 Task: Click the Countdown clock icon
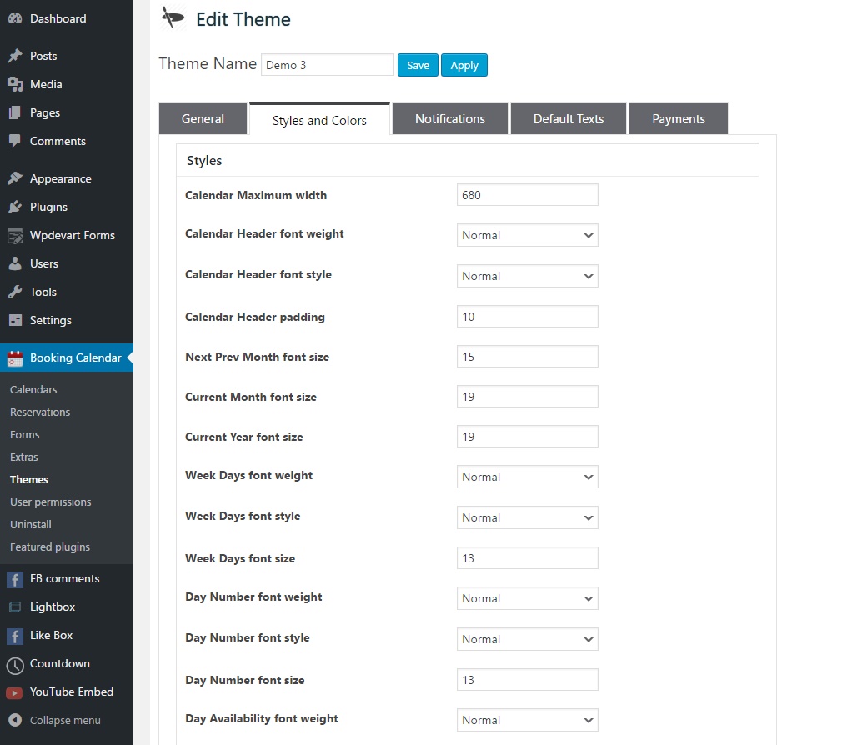point(15,664)
